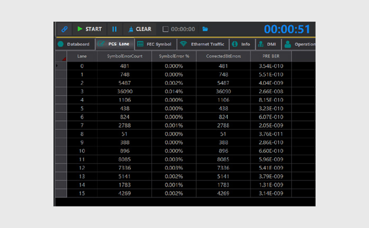Click the CorrectedBitErrors column header
This screenshot has height=228, width=369.
(223, 56)
